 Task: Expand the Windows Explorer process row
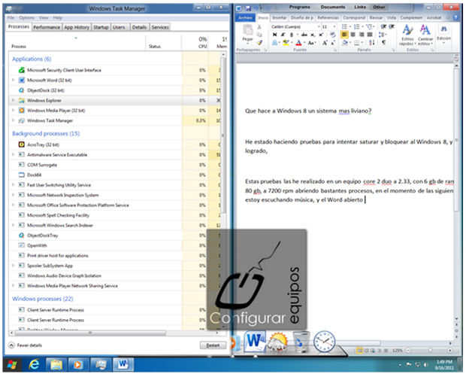(13, 100)
